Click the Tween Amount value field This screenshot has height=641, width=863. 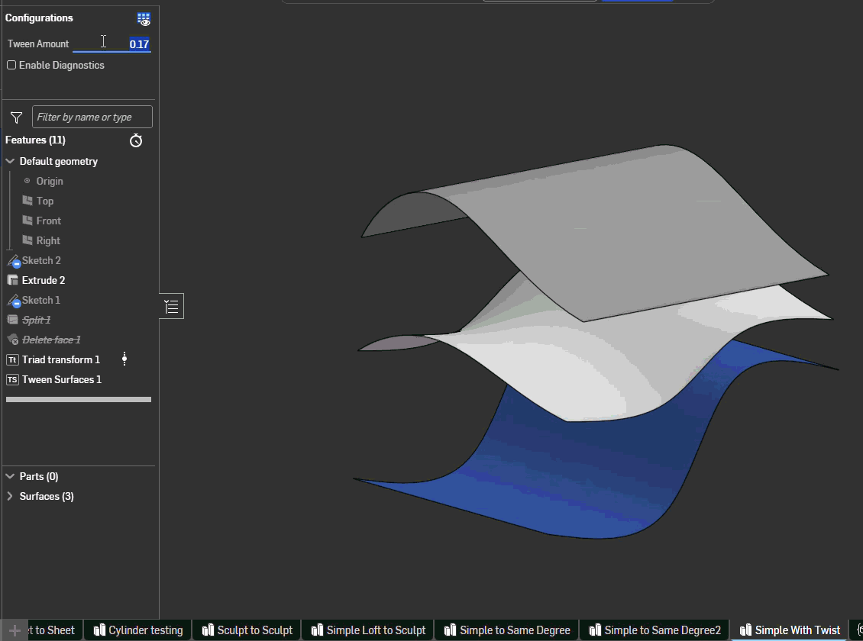click(x=112, y=44)
